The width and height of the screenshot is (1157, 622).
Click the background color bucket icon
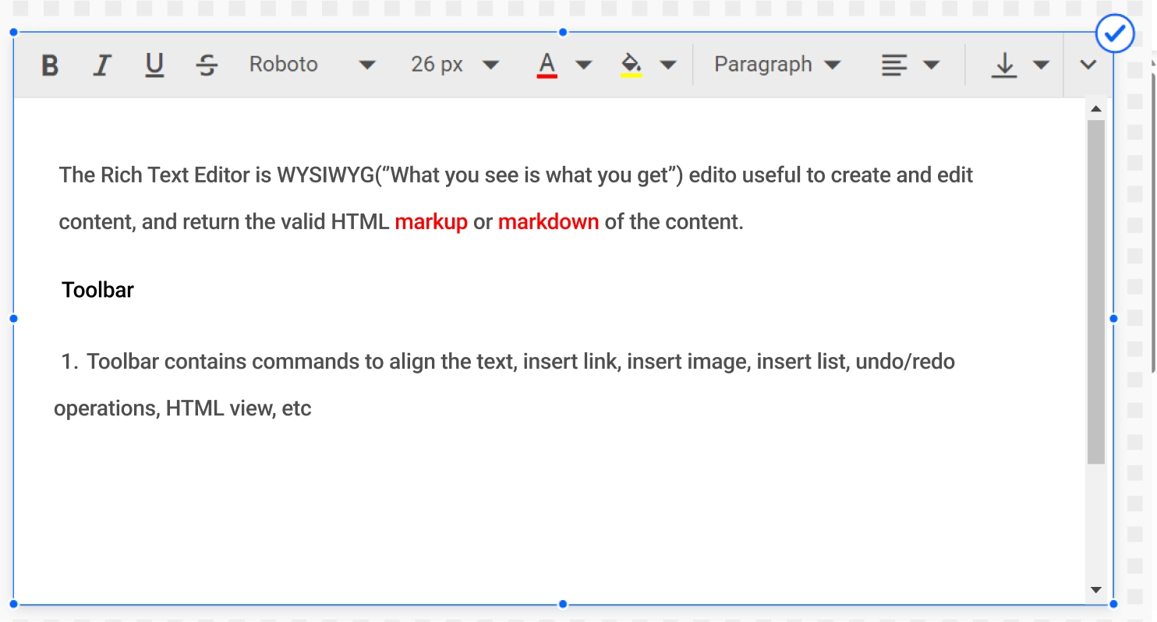(632, 65)
